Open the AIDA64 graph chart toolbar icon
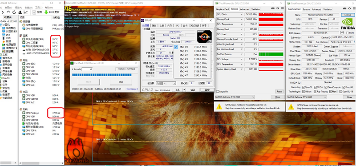The height and width of the screenshot is (166, 356). coord(26,12)
